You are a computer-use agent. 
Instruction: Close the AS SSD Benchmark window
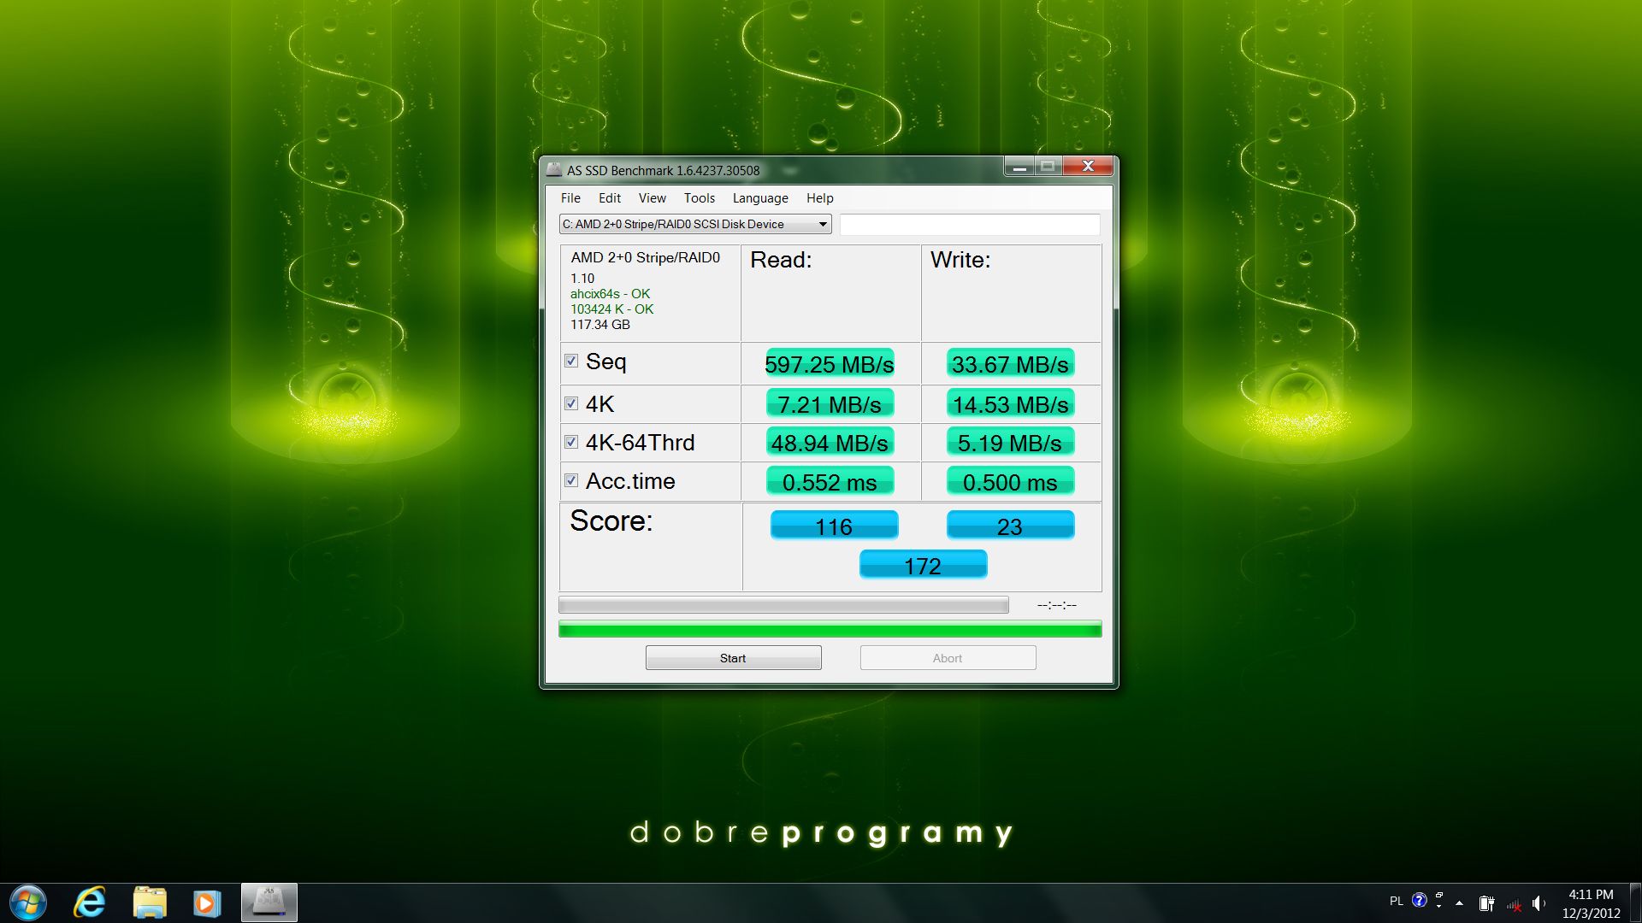click(x=1088, y=167)
